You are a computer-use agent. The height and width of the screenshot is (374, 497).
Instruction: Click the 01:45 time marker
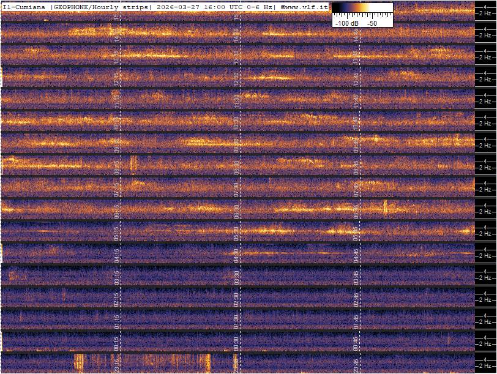356,321
